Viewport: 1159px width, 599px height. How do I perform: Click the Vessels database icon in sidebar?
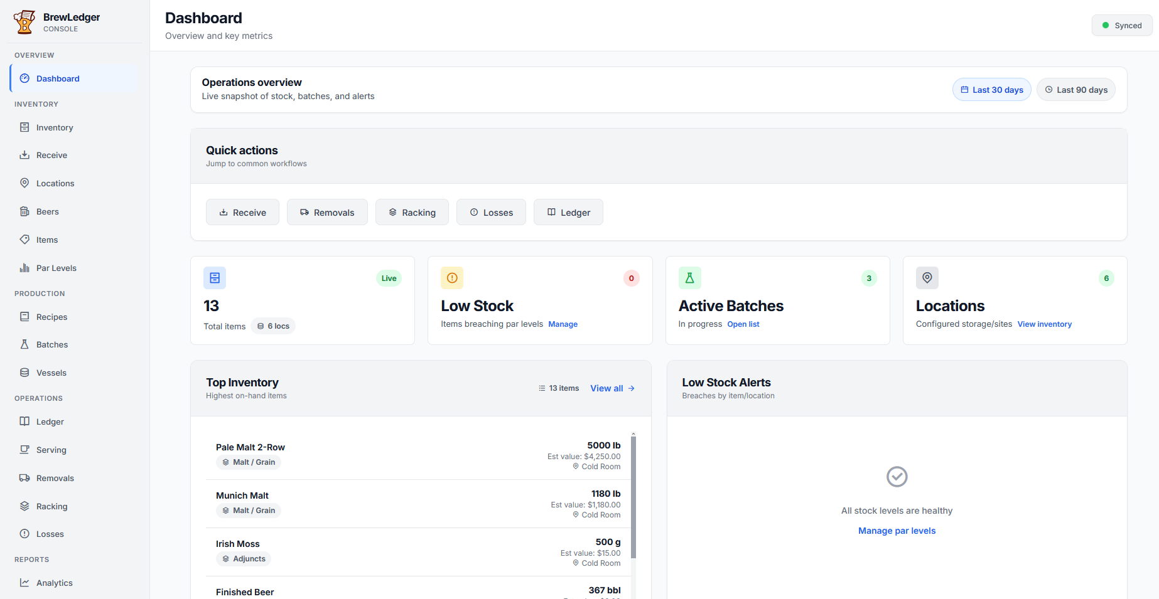pyautogui.click(x=24, y=373)
